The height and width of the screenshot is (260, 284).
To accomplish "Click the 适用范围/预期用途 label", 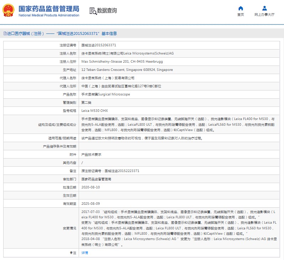I will click(62, 138).
